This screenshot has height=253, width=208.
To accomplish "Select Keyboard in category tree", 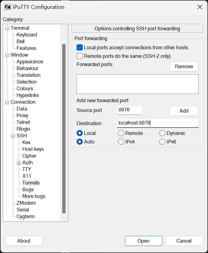I will [27, 35].
